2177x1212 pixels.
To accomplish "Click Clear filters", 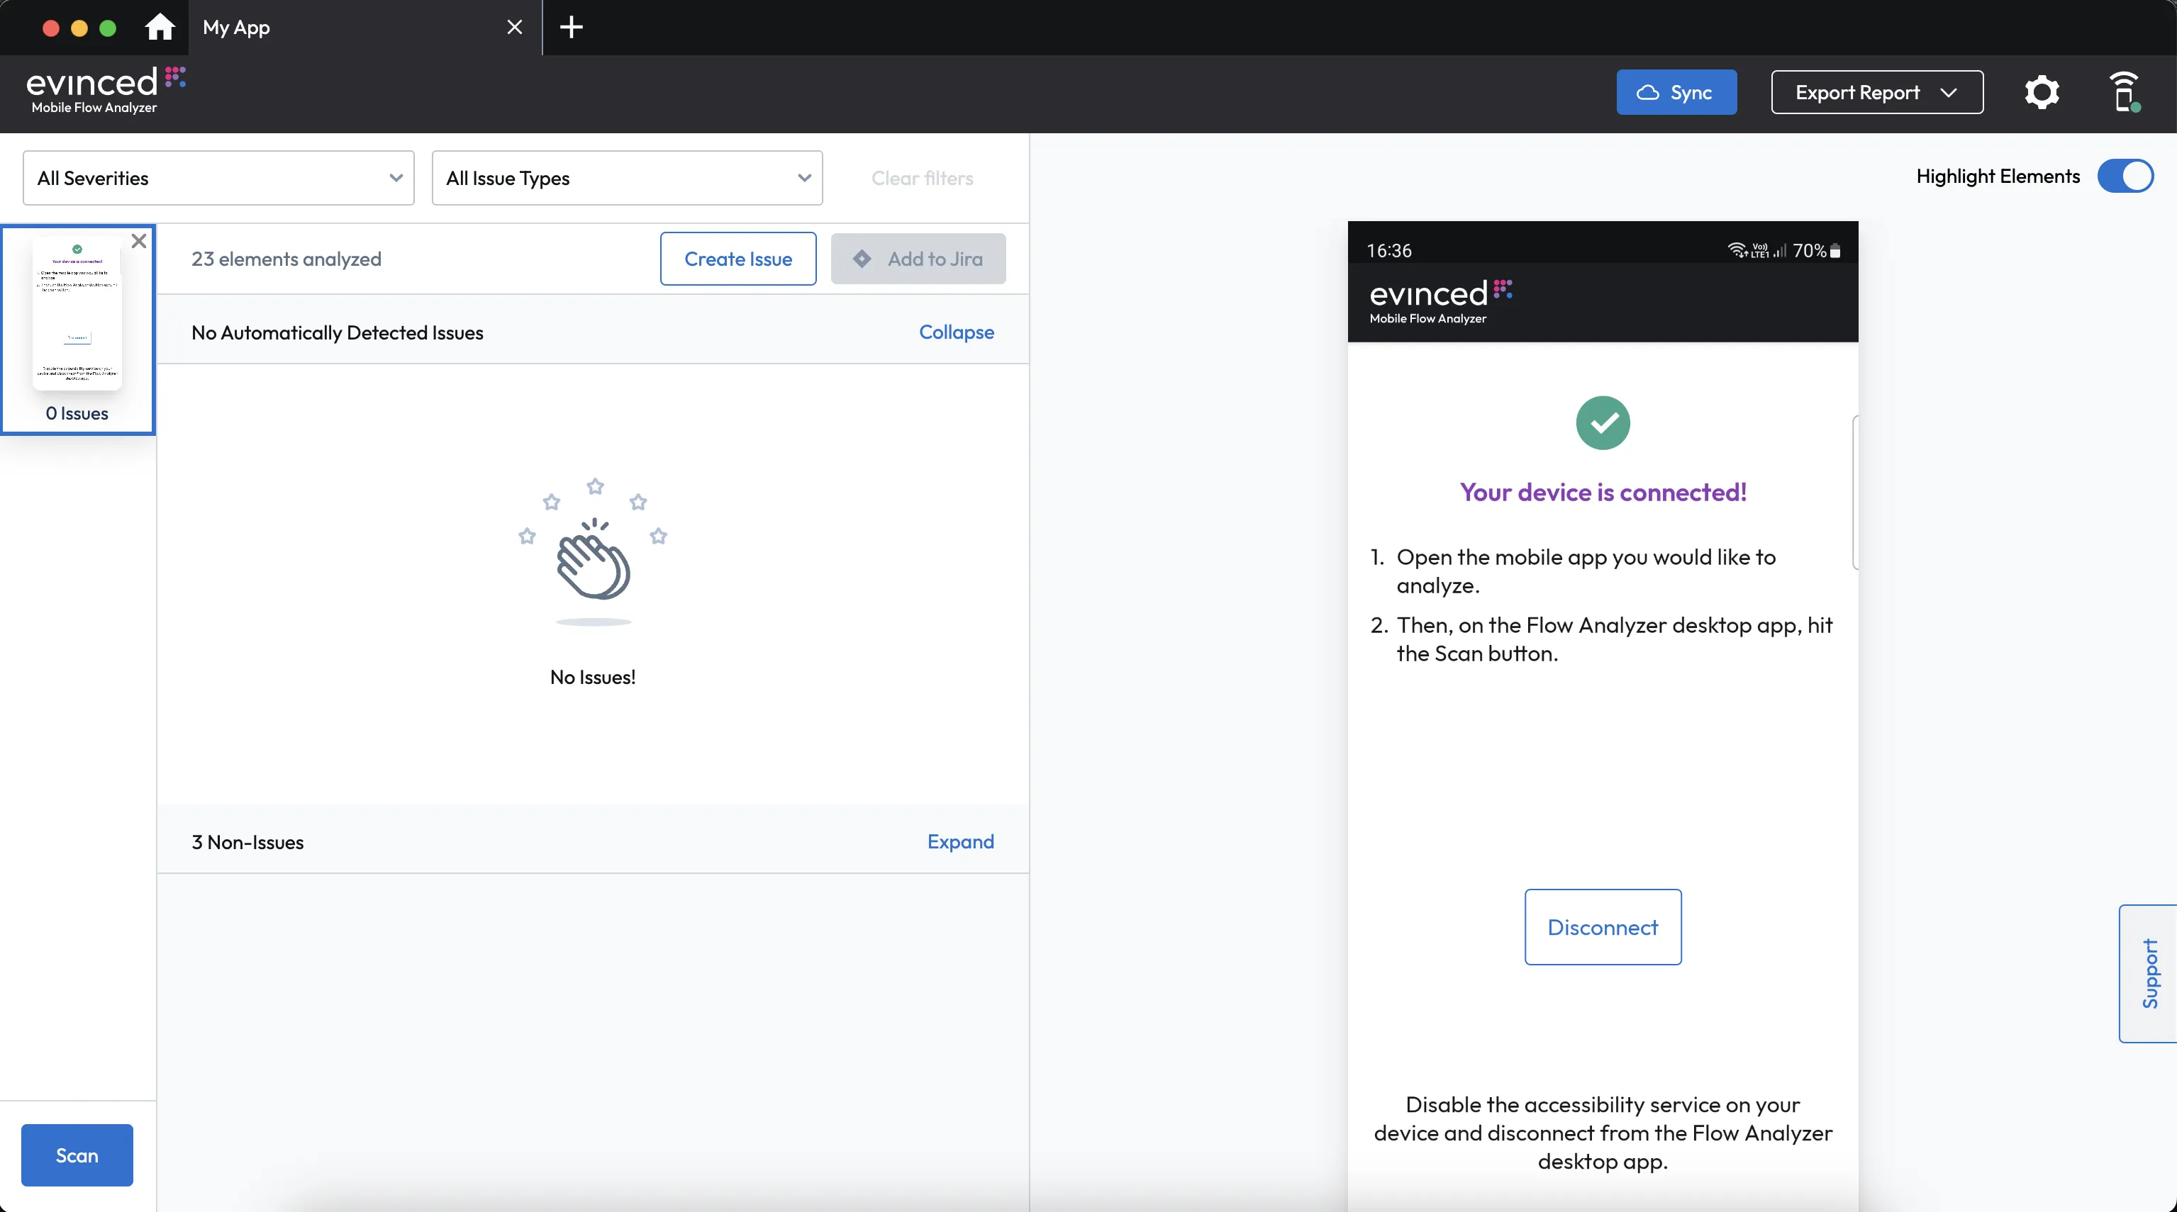I will click(922, 178).
